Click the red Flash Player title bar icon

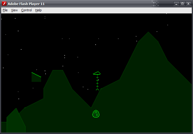tap(4, 4)
